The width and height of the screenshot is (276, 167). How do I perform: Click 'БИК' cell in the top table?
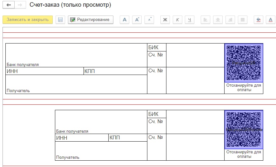point(157,47)
